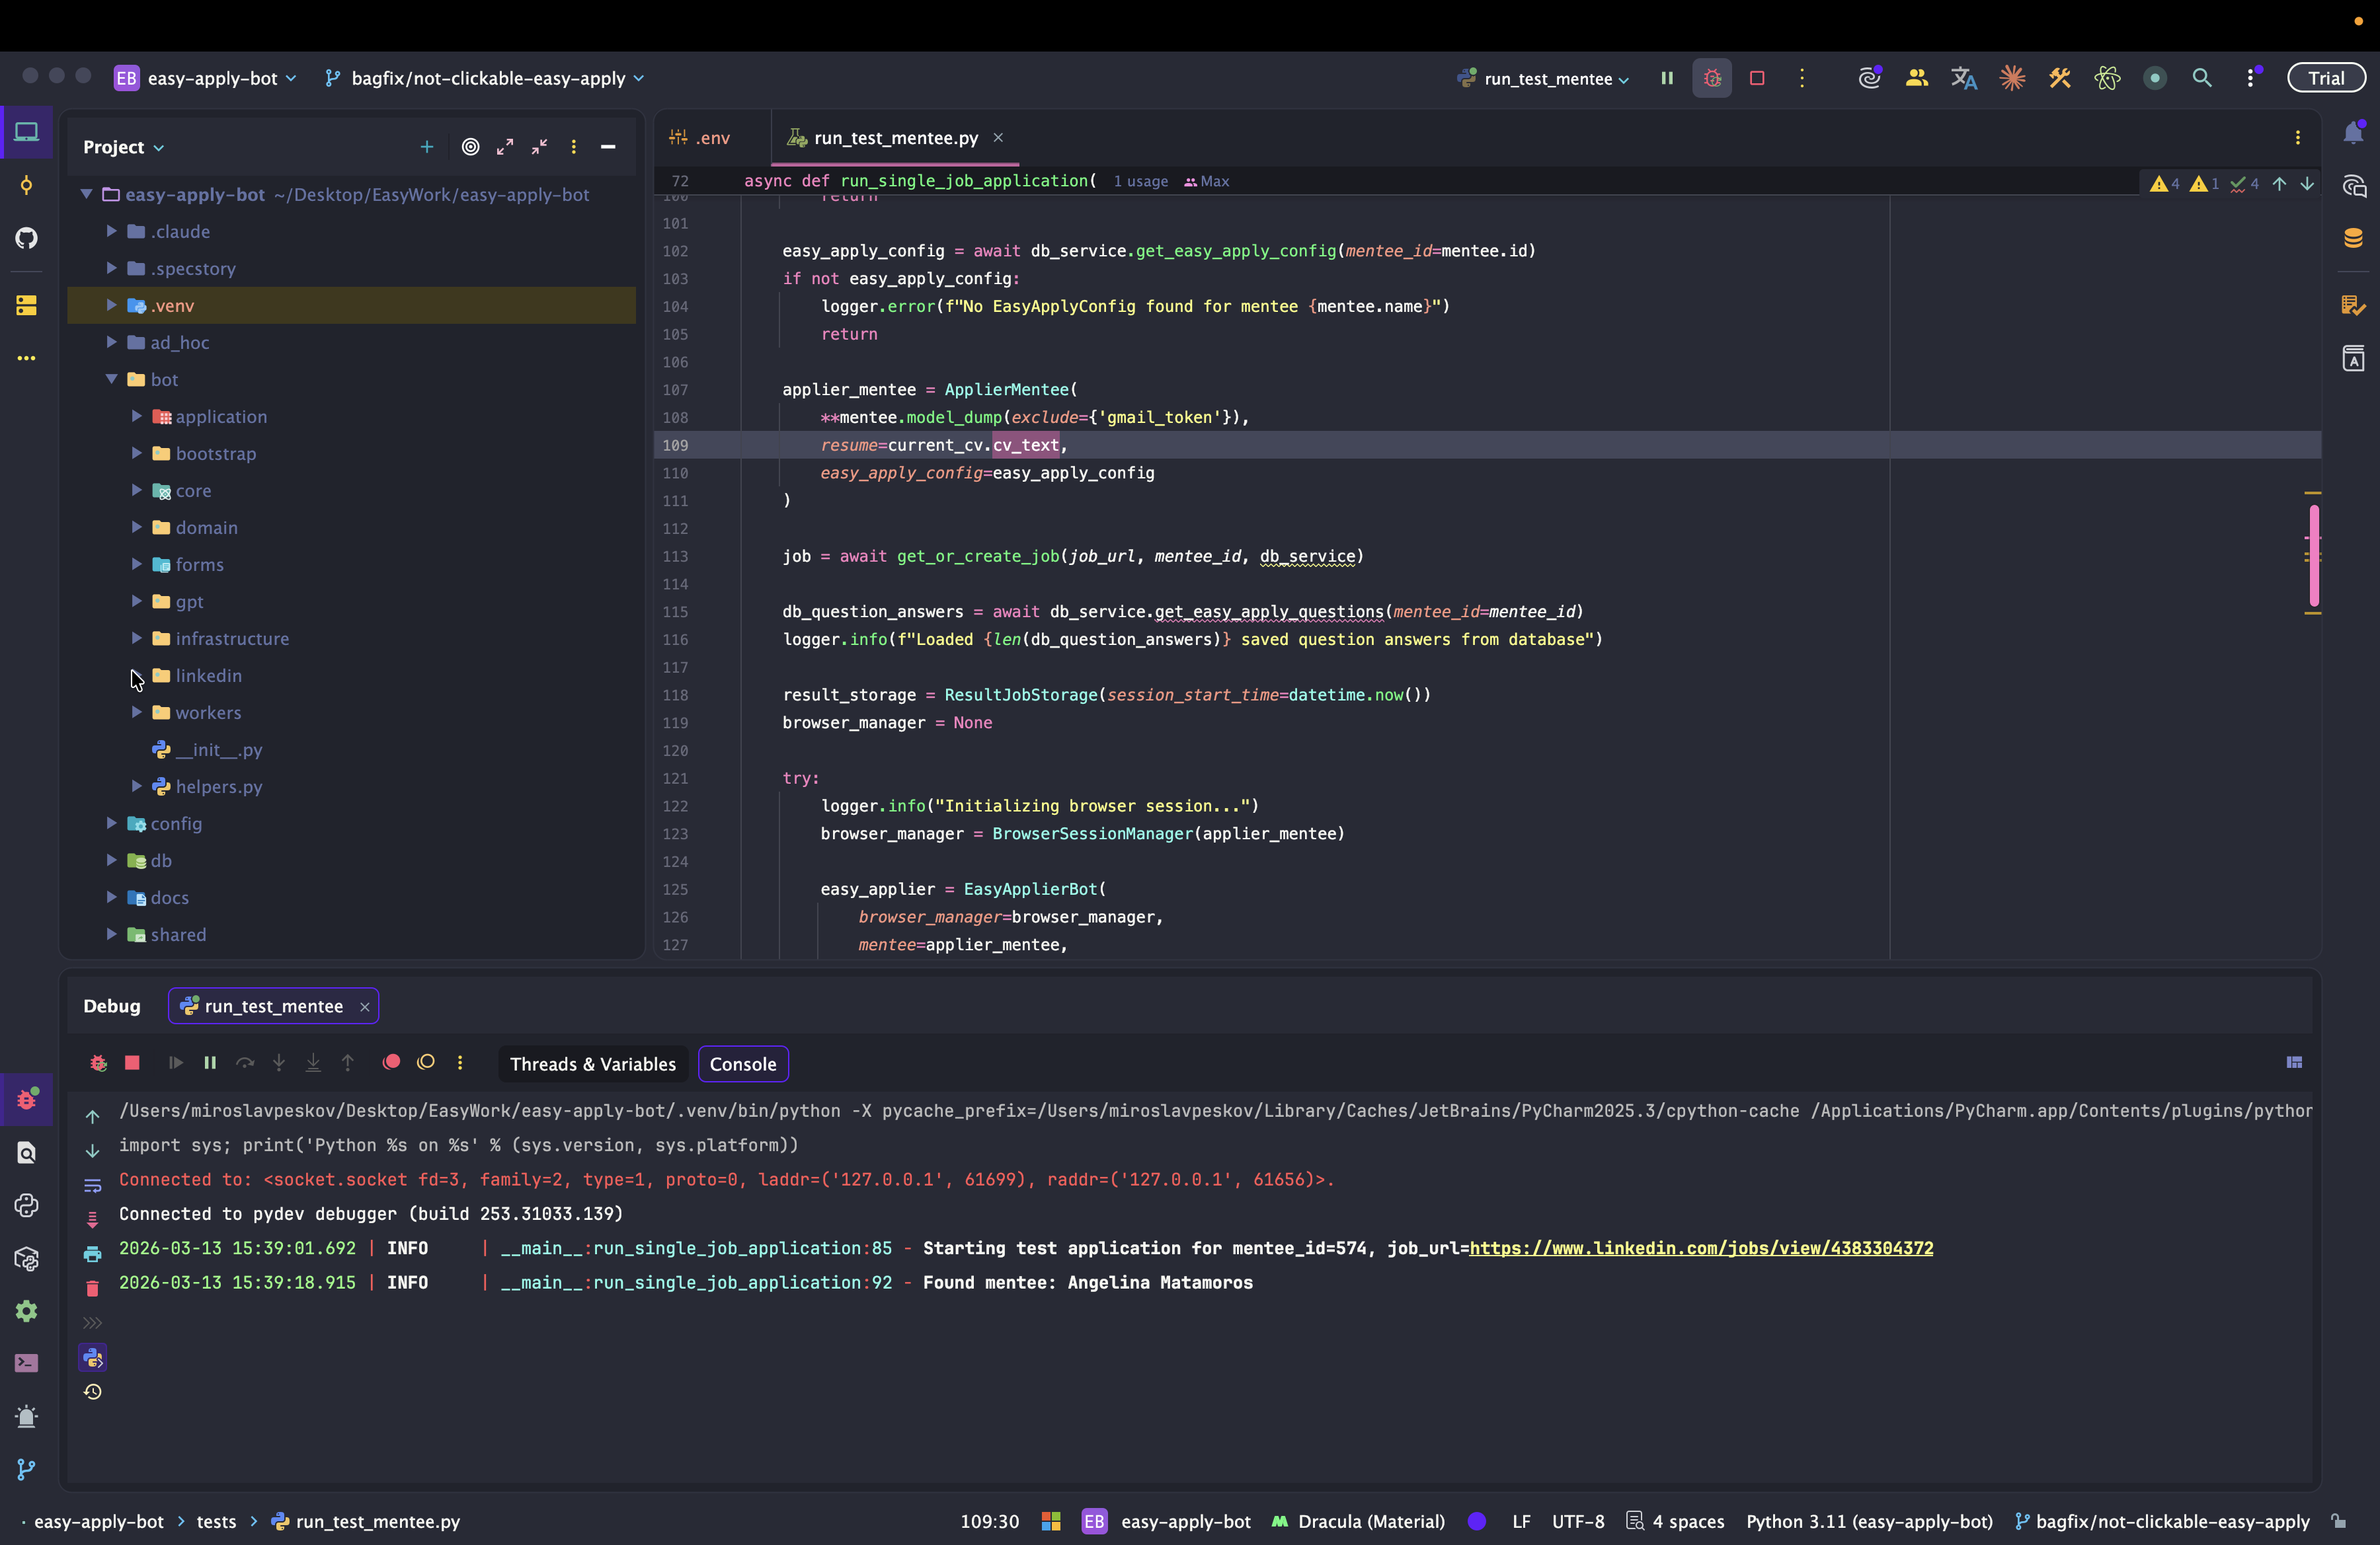Image resolution: width=2380 pixels, height=1545 pixels.
Task: Toggle read-only lock icon in status bar
Action: [2338, 1521]
